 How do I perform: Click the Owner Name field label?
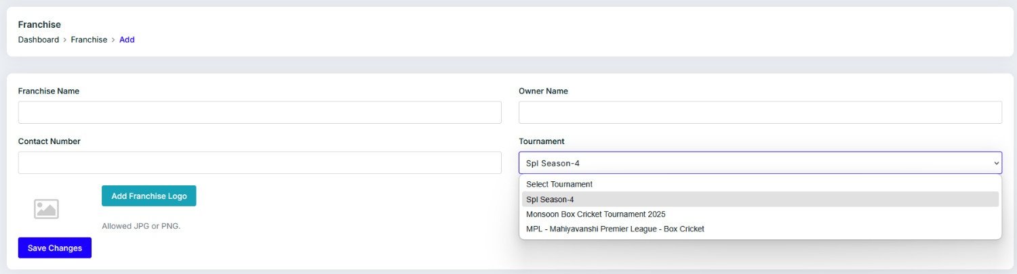543,91
